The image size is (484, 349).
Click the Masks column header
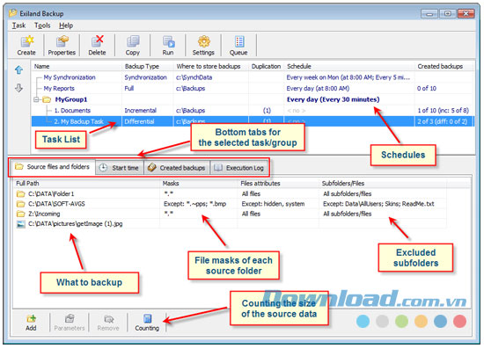[x=199, y=184]
